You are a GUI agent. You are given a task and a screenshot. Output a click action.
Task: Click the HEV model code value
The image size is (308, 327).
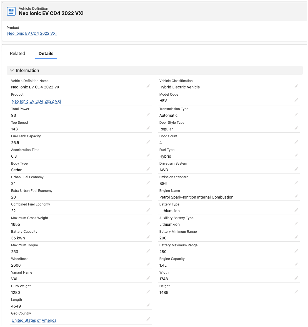coord(163,101)
